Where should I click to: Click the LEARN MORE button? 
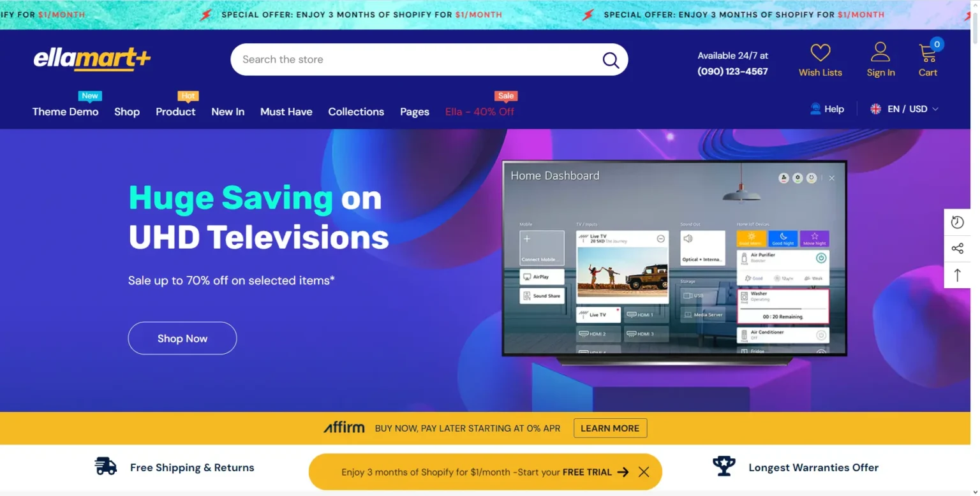(x=610, y=428)
